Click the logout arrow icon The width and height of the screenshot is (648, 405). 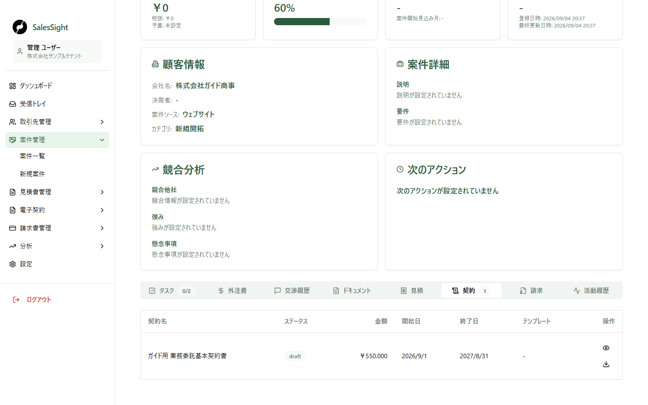[x=16, y=300]
